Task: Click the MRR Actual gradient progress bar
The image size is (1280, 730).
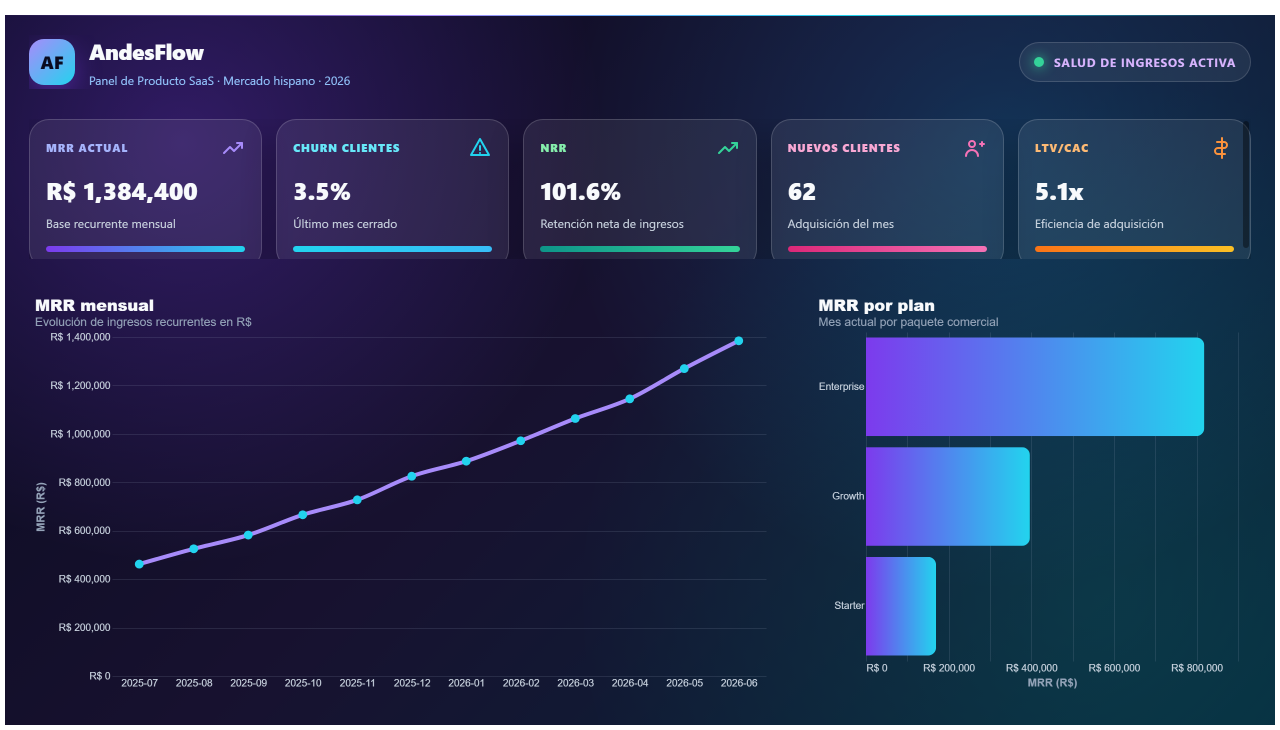Action: [145, 249]
